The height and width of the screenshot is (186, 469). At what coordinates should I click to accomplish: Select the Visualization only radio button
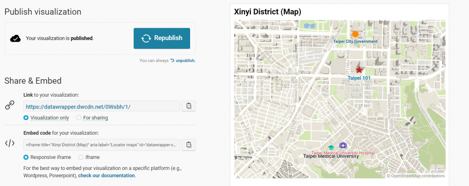pyautogui.click(x=26, y=118)
